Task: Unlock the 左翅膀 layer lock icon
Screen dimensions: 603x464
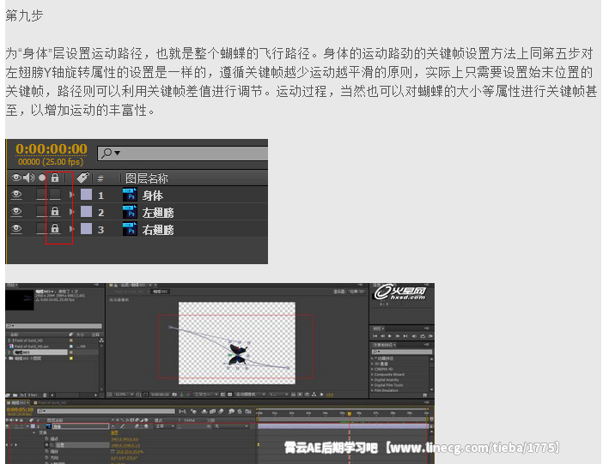Action: tap(55, 212)
